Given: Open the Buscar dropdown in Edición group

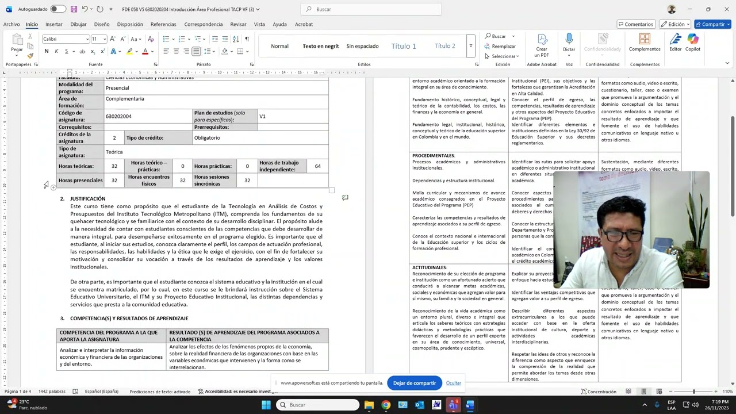Looking at the screenshot, I should point(513,36).
